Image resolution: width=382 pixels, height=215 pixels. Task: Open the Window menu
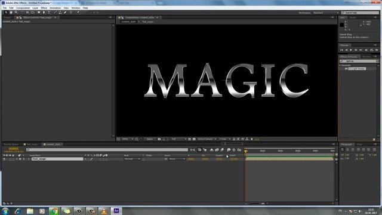(76, 8)
